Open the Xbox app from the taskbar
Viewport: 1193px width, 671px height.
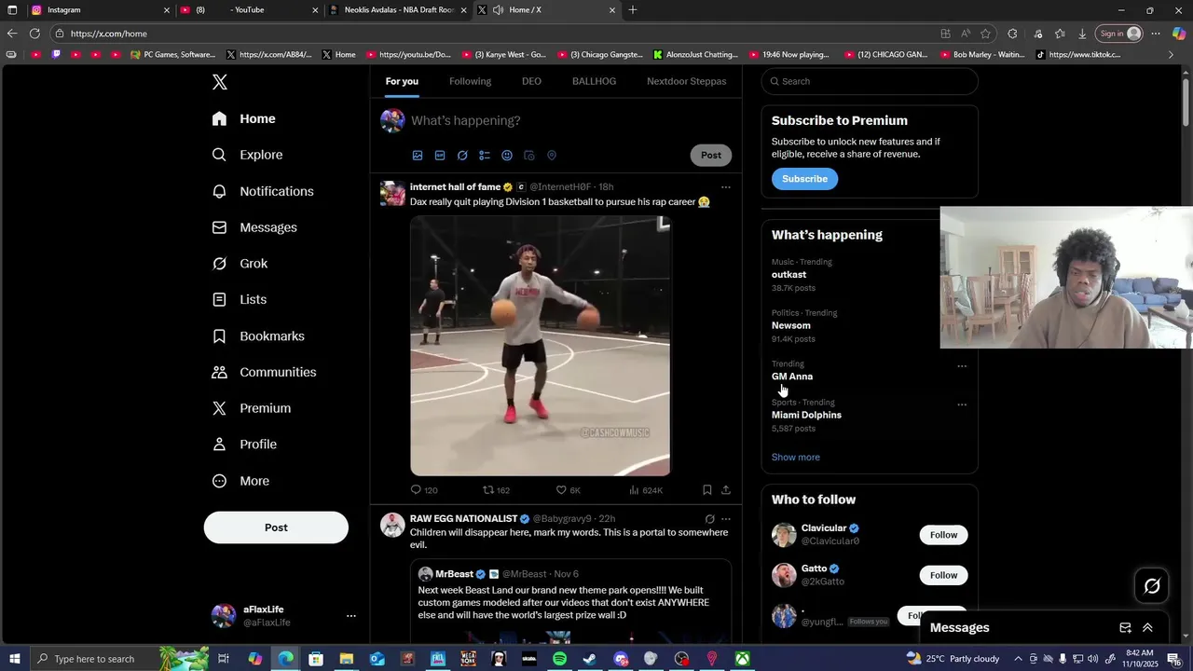coord(742,659)
